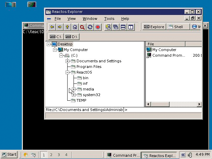The width and height of the screenshot is (212, 159).
Task: Expand the media folder node
Action: [x=74, y=89]
